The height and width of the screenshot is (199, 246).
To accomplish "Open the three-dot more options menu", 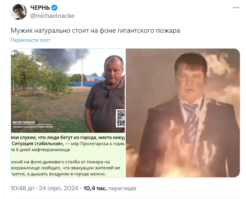I will point(236,8).
